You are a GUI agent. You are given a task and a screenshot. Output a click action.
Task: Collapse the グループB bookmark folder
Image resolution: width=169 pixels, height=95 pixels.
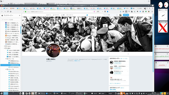(6, 69)
